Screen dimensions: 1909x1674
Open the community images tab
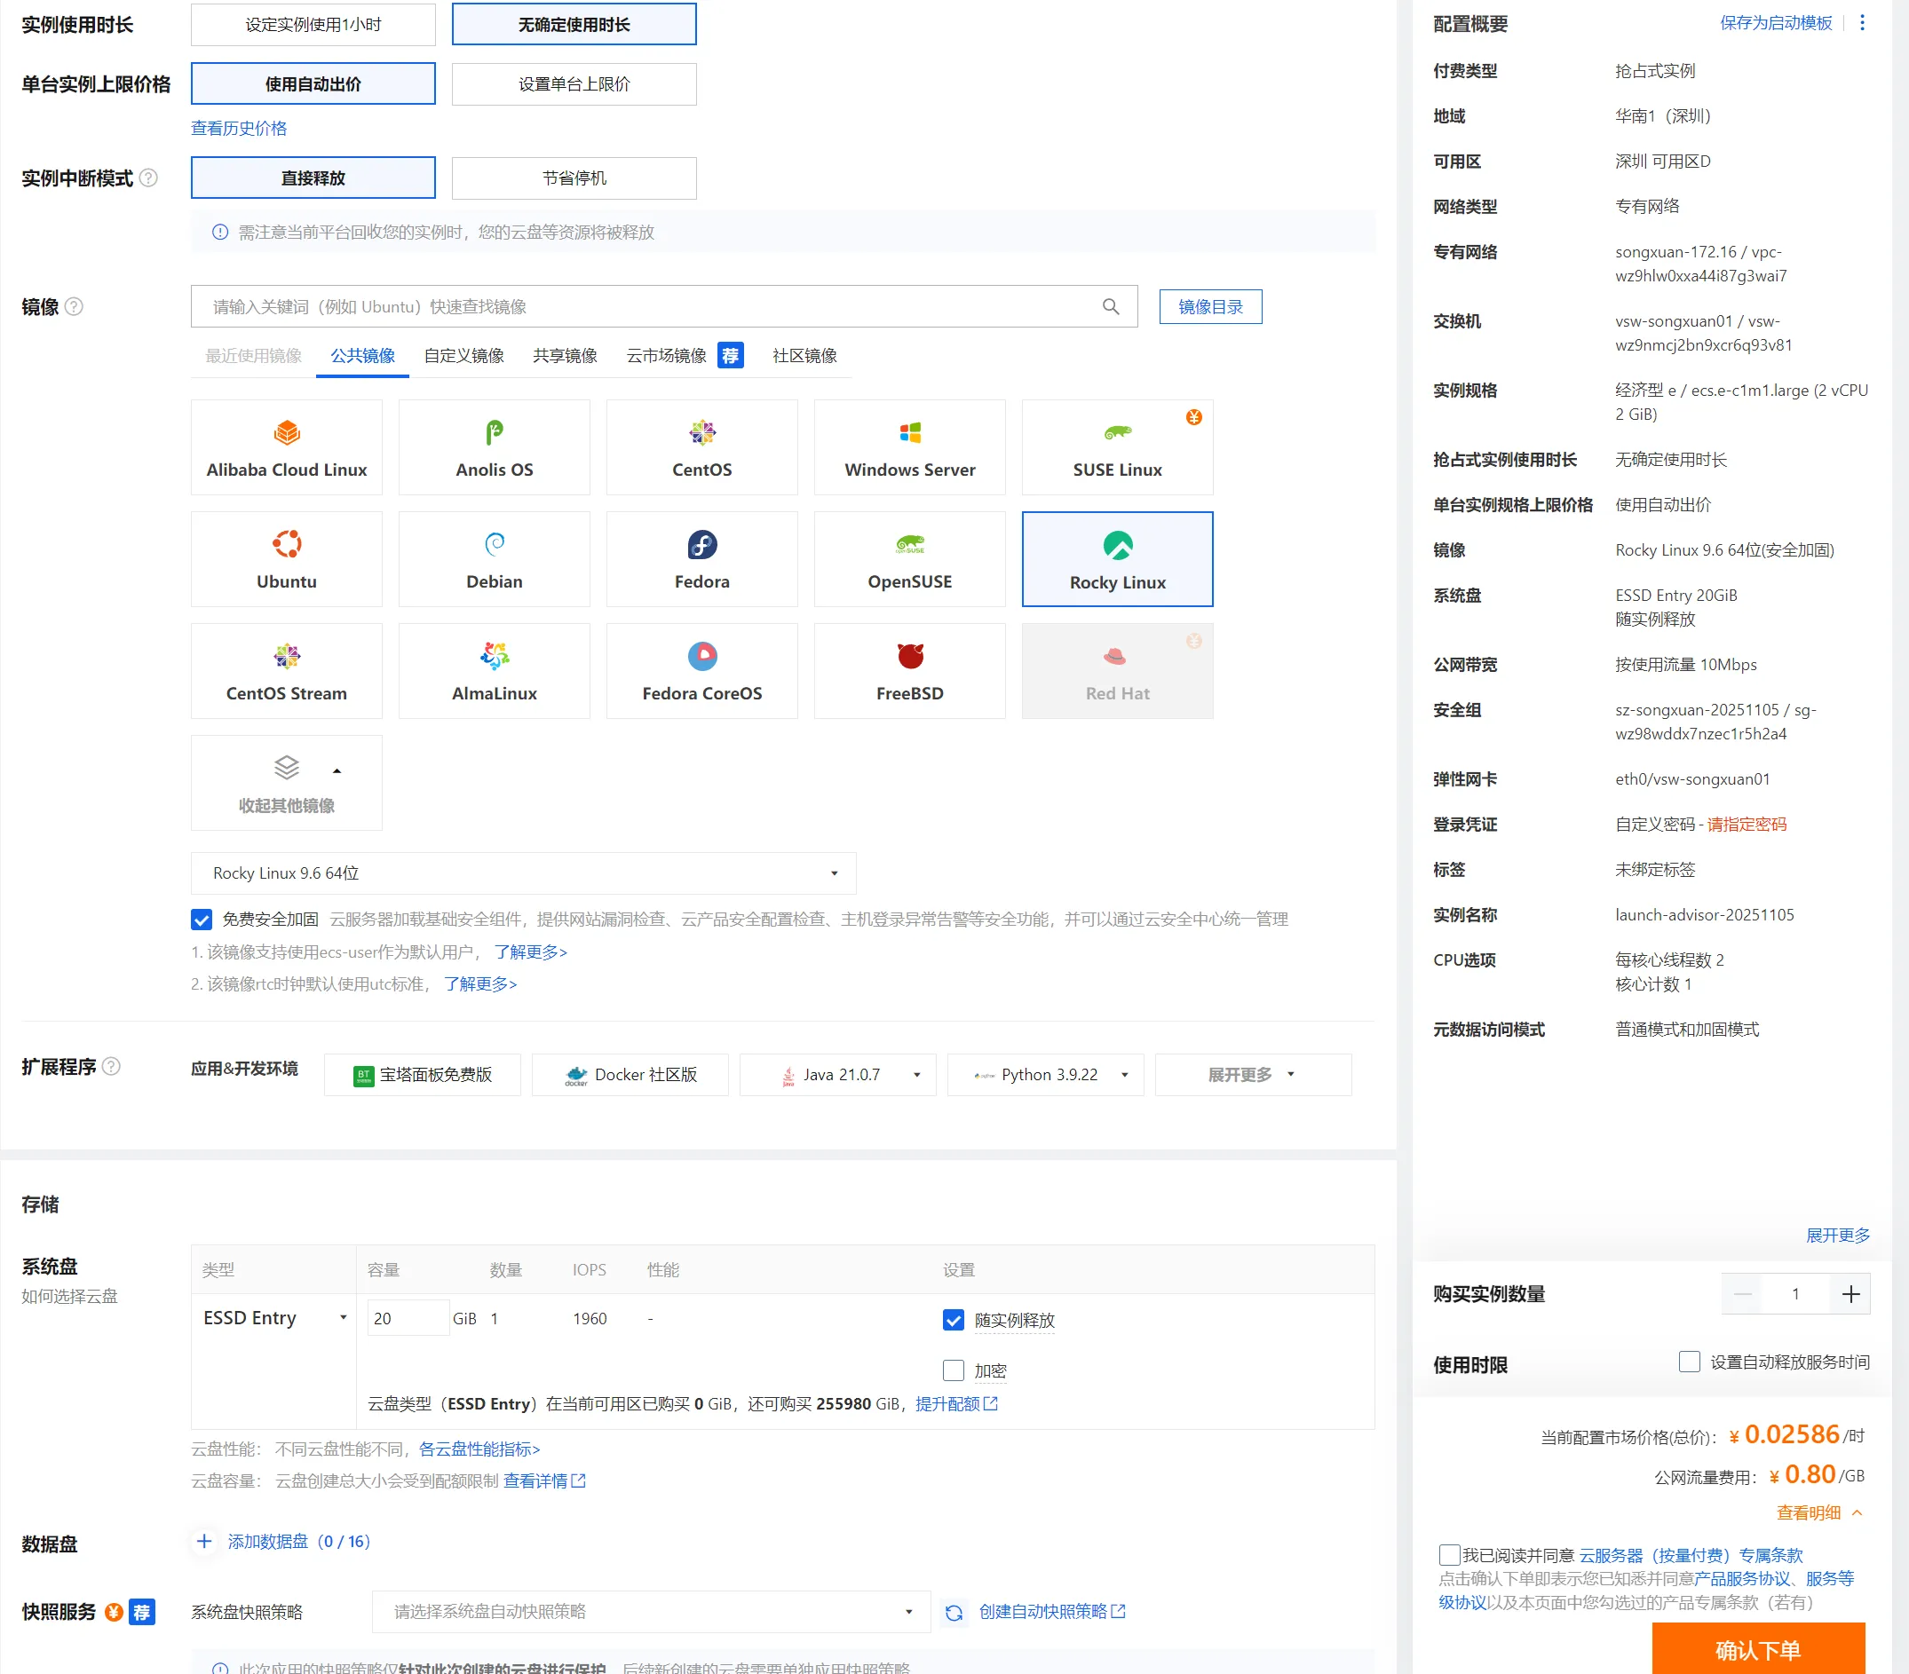(804, 356)
